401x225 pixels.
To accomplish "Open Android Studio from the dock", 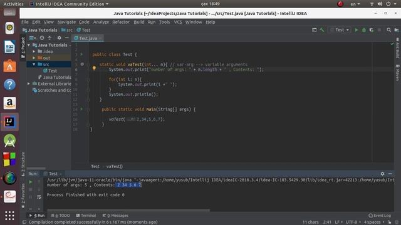I will pos(10,141).
